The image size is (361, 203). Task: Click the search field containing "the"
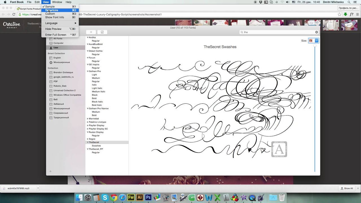click(x=279, y=32)
